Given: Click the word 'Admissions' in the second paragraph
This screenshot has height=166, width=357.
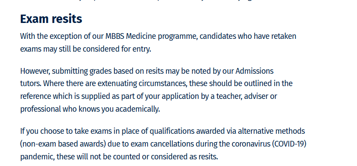Looking at the screenshot, I should [254, 71].
